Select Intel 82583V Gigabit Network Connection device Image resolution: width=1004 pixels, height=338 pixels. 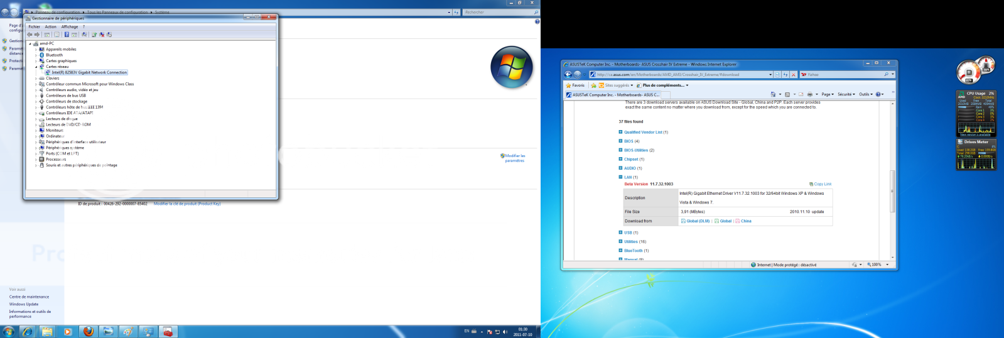[x=89, y=72]
